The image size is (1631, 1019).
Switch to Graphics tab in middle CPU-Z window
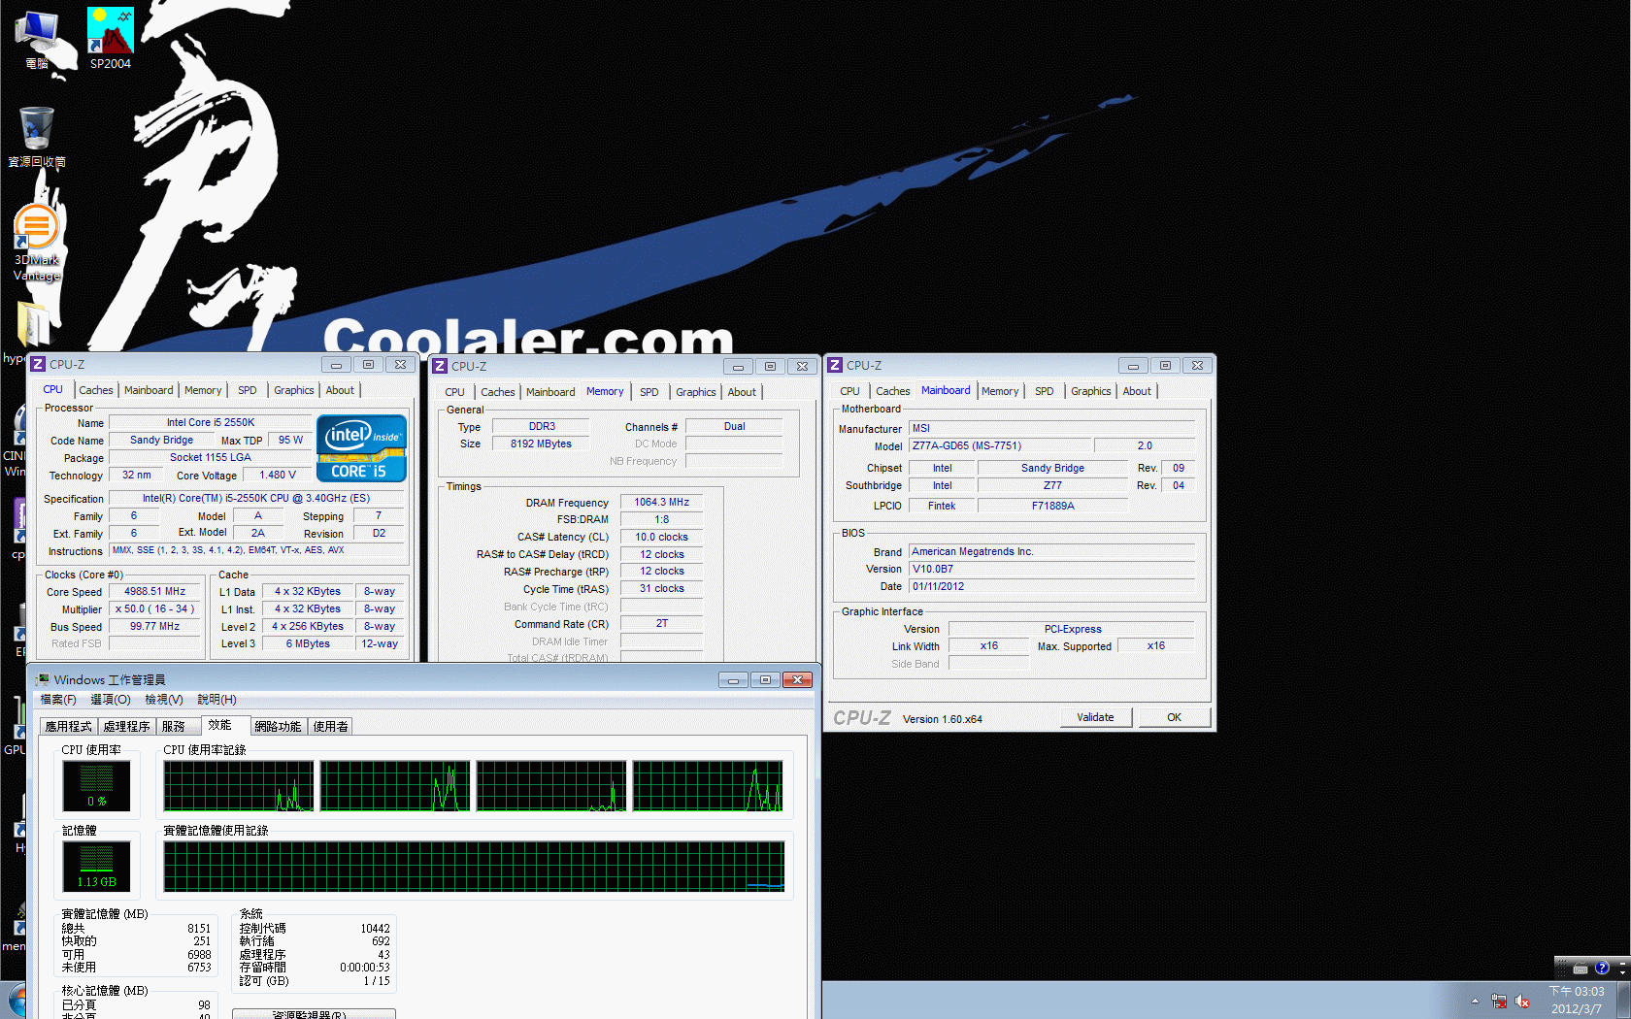click(x=696, y=392)
